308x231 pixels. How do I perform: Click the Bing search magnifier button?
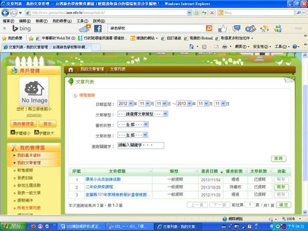click(299, 13)
